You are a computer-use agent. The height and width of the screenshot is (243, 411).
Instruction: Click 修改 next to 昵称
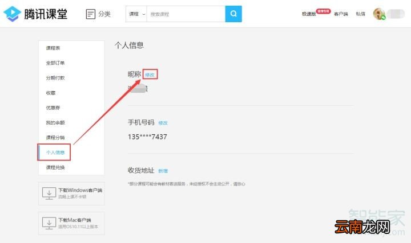pos(150,75)
